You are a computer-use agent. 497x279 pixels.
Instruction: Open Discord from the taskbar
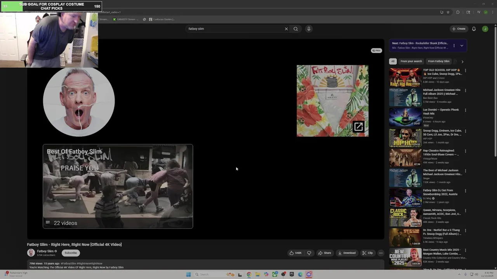tap(309, 274)
